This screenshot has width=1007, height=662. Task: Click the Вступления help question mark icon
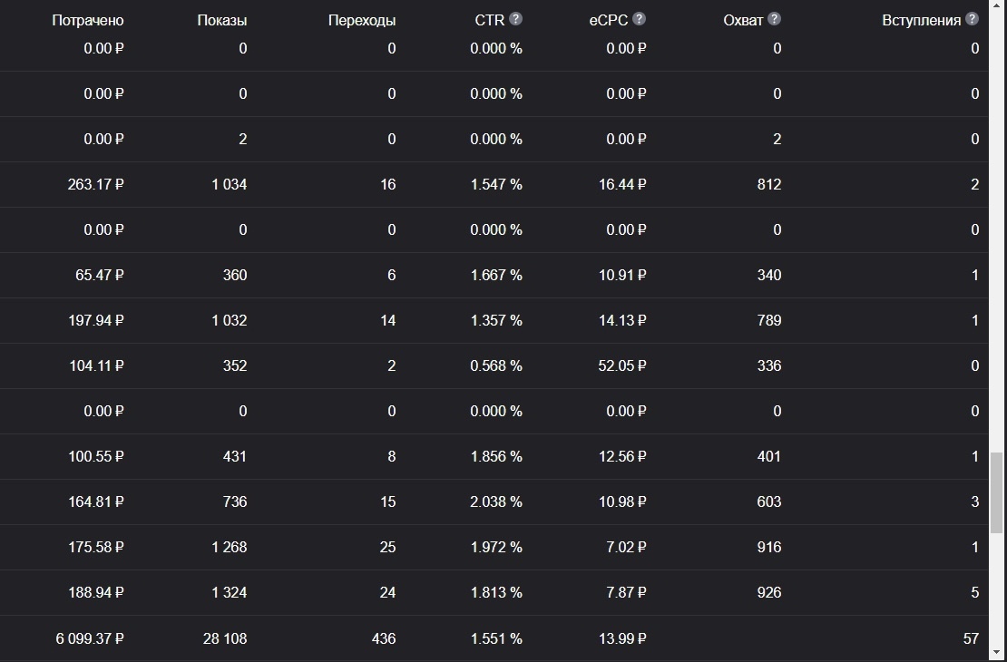[x=973, y=19]
